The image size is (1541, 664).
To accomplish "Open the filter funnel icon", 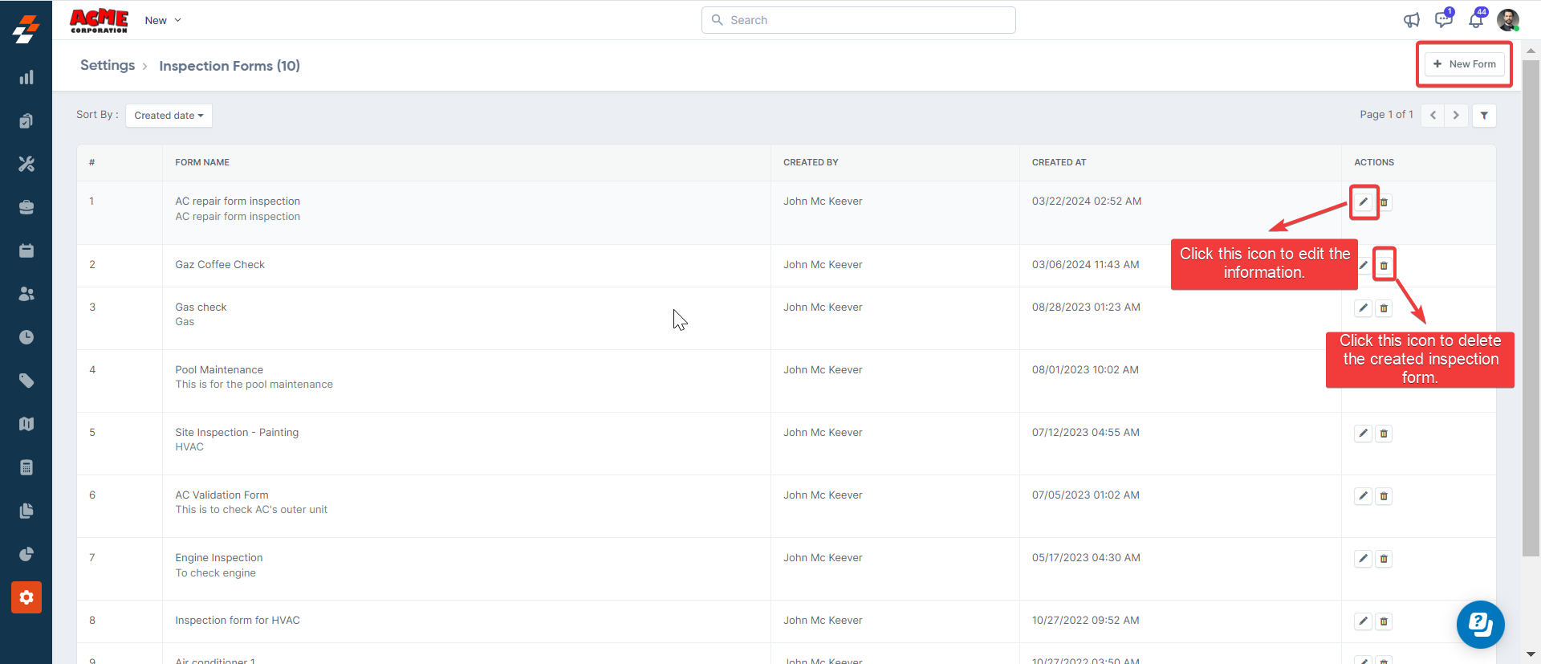I will [x=1484, y=116].
